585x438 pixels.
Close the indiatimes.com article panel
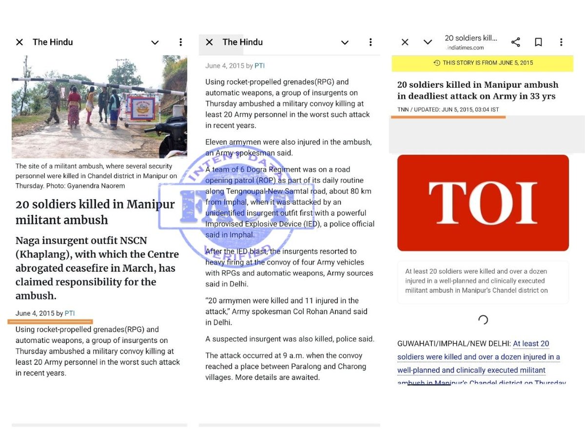405,42
